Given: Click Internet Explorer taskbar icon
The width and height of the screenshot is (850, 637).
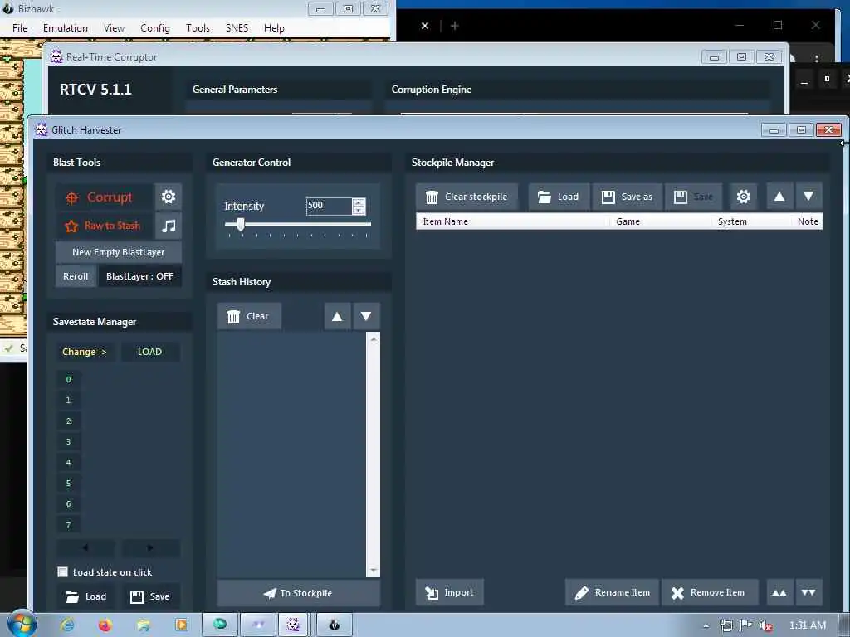Looking at the screenshot, I should (x=67, y=625).
